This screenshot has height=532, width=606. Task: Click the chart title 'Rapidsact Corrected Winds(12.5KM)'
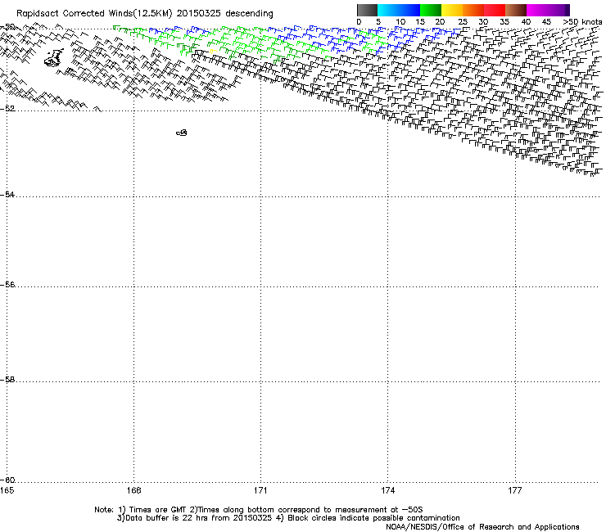point(94,14)
